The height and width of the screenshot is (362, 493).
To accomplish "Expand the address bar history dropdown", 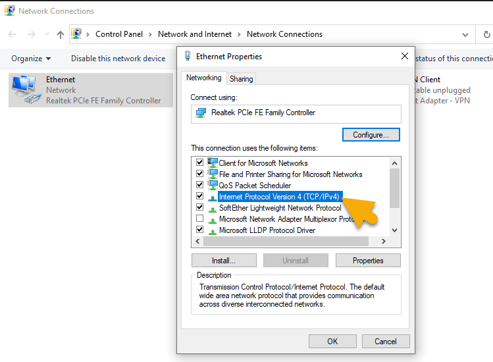I will [x=465, y=34].
